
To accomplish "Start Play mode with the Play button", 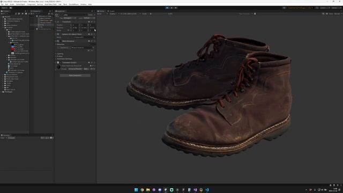I will click(167, 8).
